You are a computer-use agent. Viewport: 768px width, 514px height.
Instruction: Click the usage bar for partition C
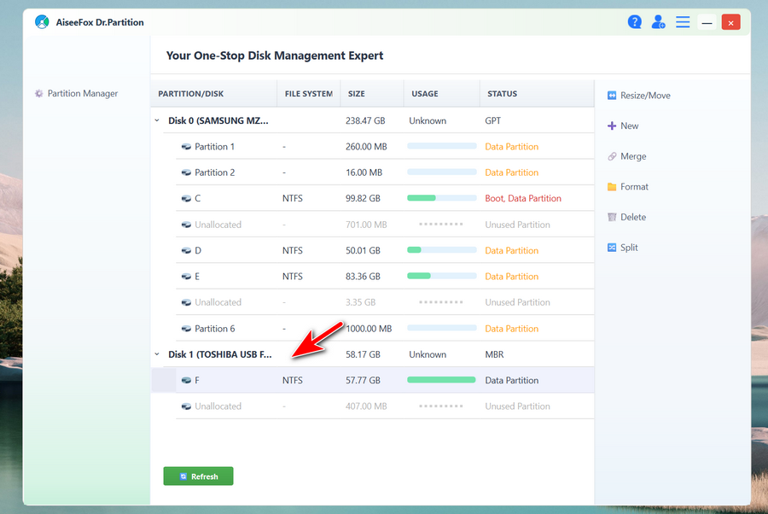tap(442, 198)
